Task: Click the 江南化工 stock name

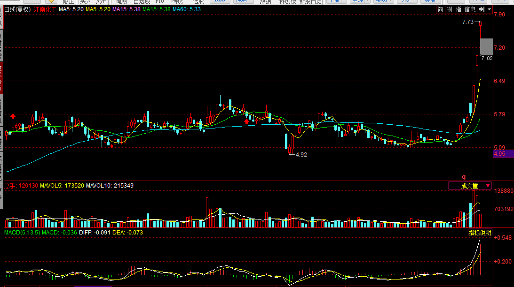Action: pos(45,9)
